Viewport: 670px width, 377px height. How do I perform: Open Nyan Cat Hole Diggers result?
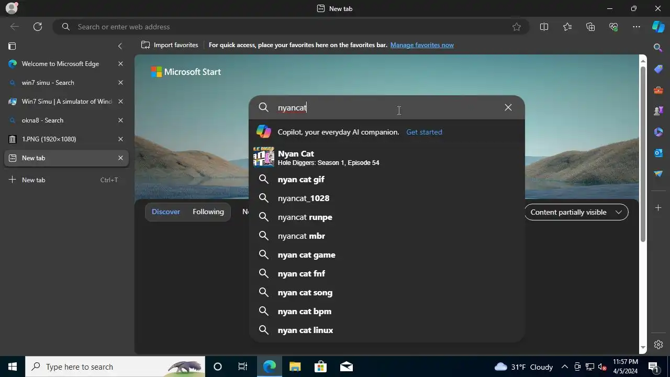tap(387, 157)
